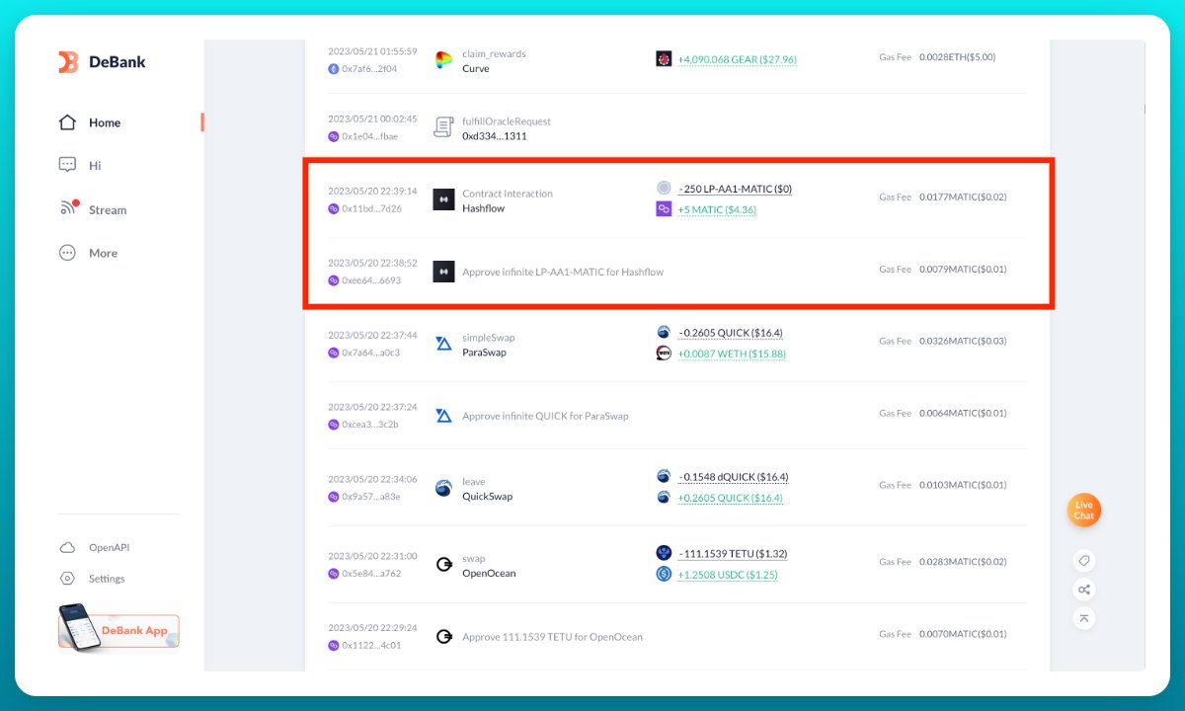Viewport: 1185px width, 711px height.
Task: Click the Hashflow icon in Approve LP-AA1-MATIC row
Action: 443,272
